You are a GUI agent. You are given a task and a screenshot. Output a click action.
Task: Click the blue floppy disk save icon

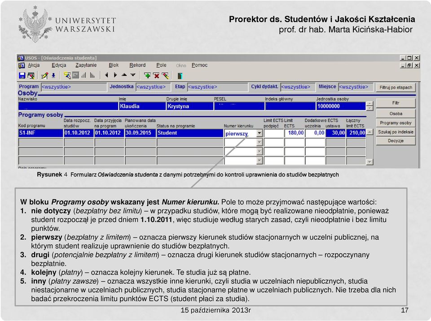tap(22, 75)
